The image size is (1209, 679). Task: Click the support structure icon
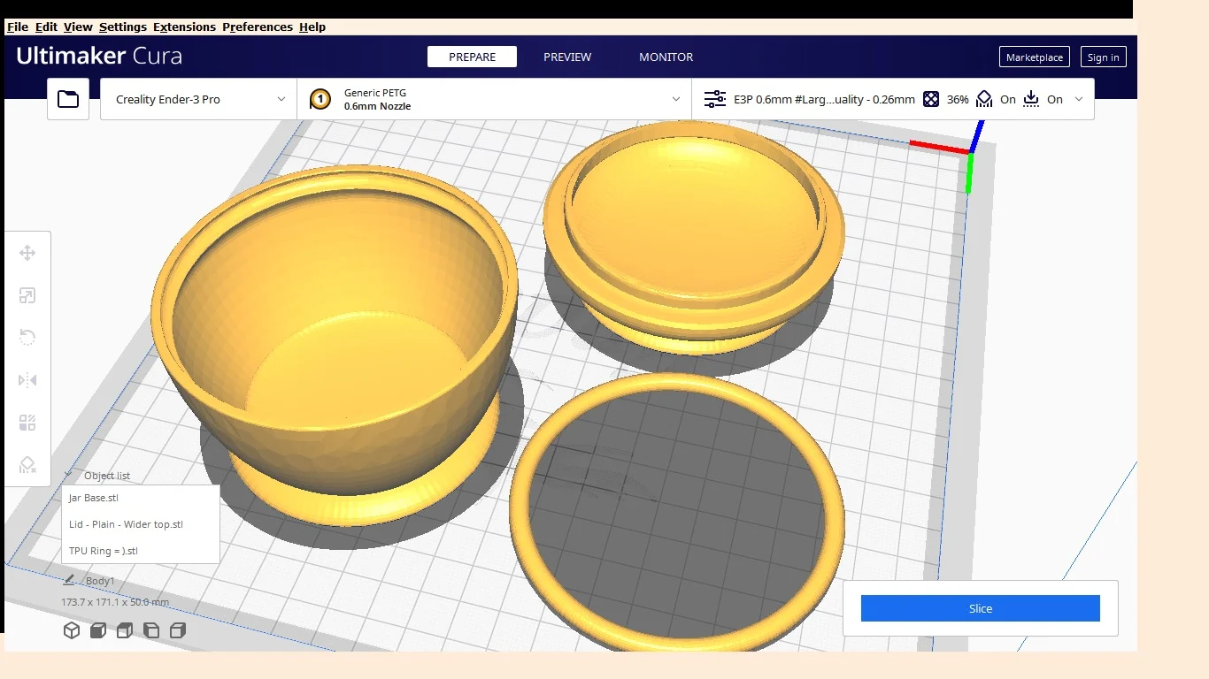coord(984,99)
